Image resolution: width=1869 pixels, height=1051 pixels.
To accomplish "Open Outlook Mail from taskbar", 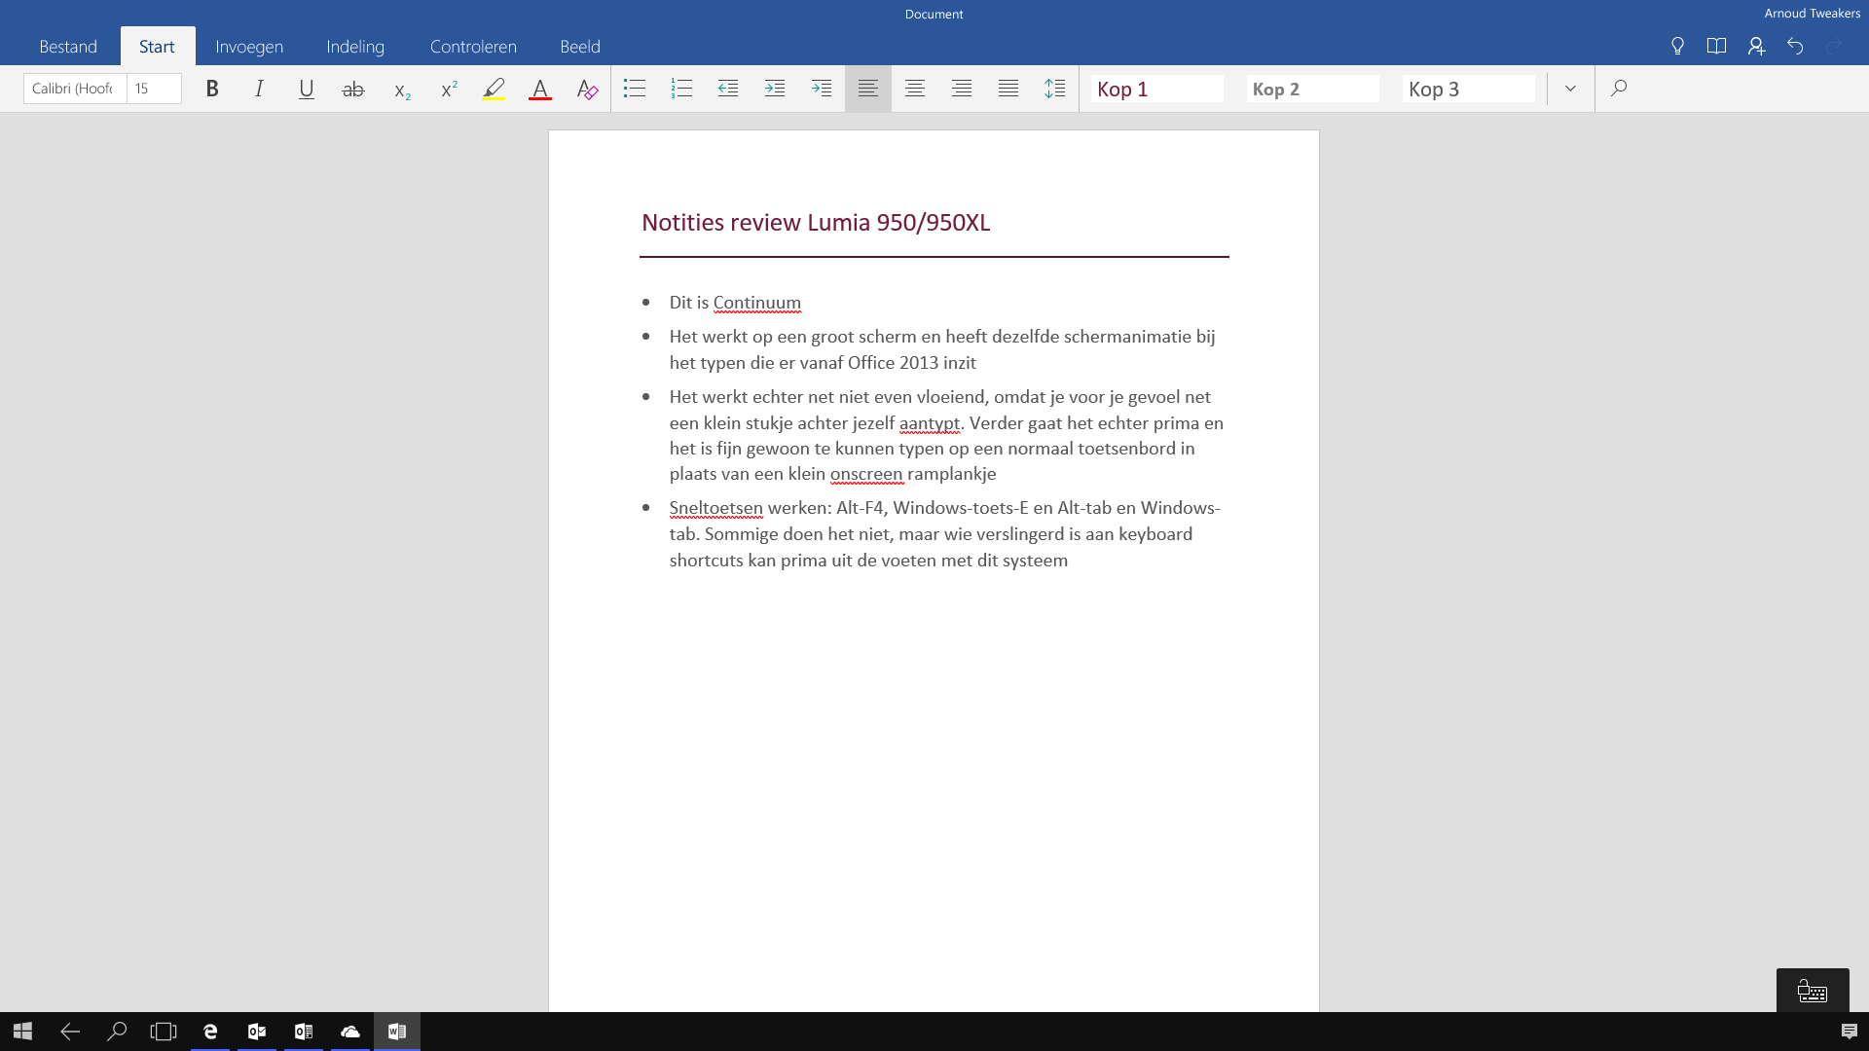I will pyautogui.click(x=257, y=1032).
